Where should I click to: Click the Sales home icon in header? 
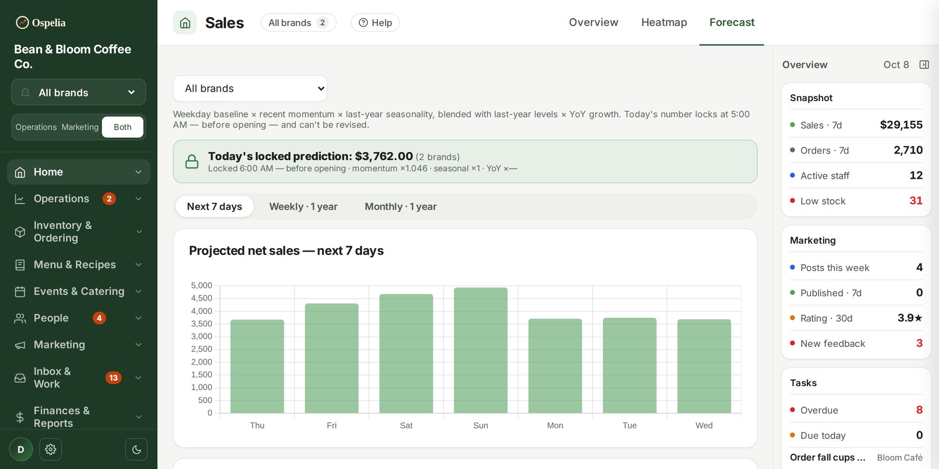coord(185,22)
